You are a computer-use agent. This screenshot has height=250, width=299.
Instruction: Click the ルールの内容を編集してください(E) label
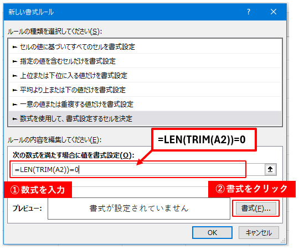coord(54,140)
